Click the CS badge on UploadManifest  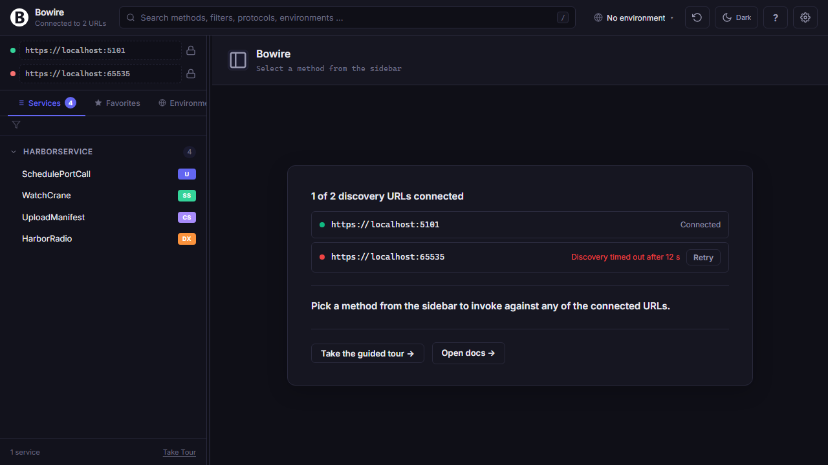coord(187,218)
